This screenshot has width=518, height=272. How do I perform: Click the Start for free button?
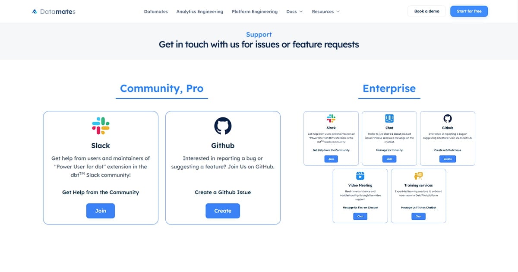[469, 11]
